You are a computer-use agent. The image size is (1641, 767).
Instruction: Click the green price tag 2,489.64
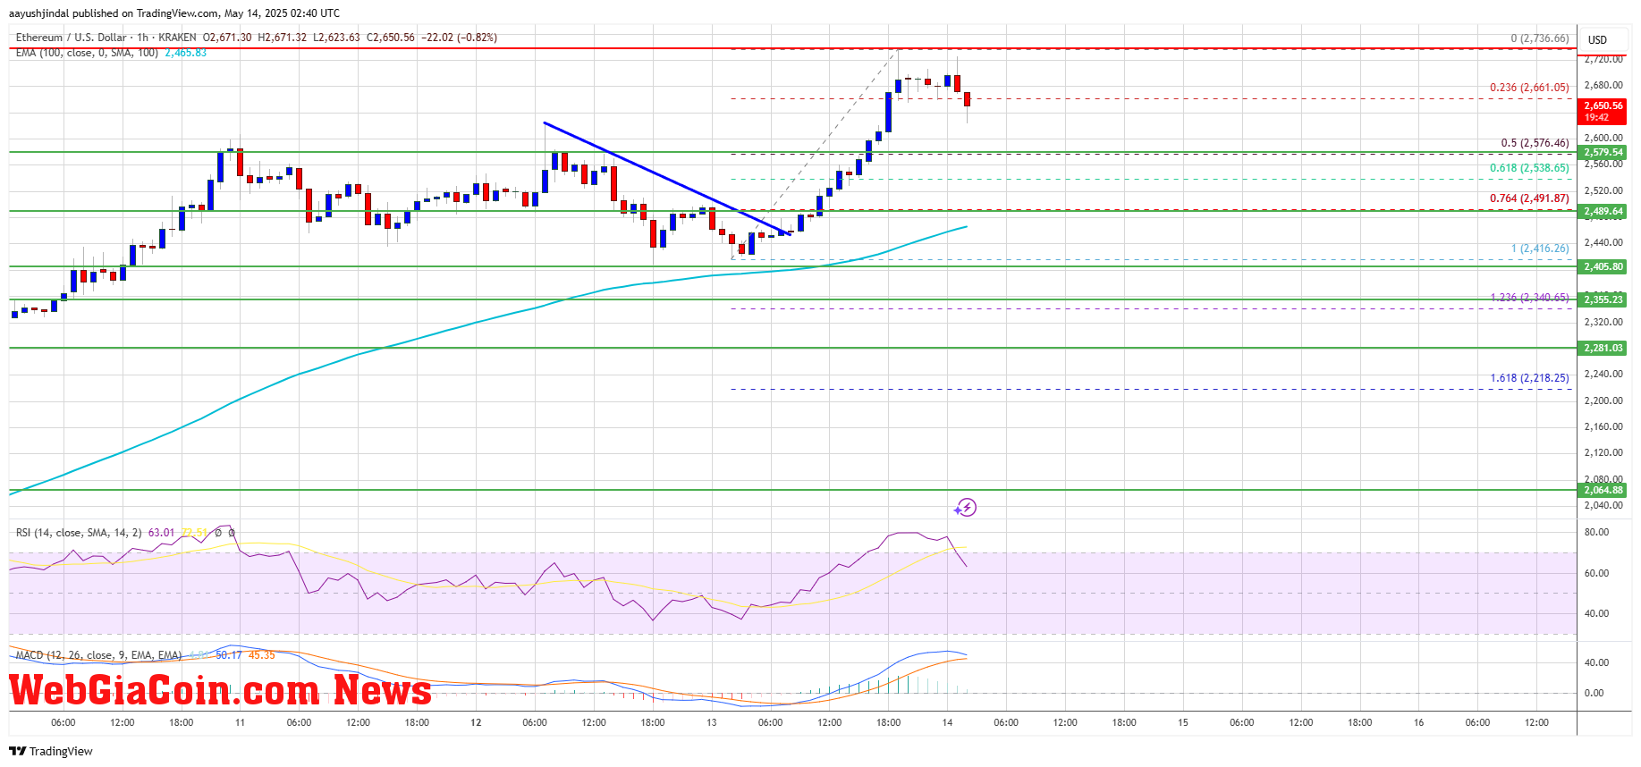[1603, 212]
